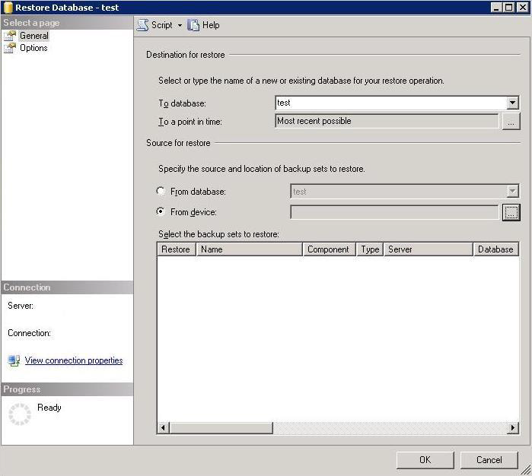Click right arrow of horizontal scrollbar
The width and height of the screenshot is (532, 476).
(513, 428)
